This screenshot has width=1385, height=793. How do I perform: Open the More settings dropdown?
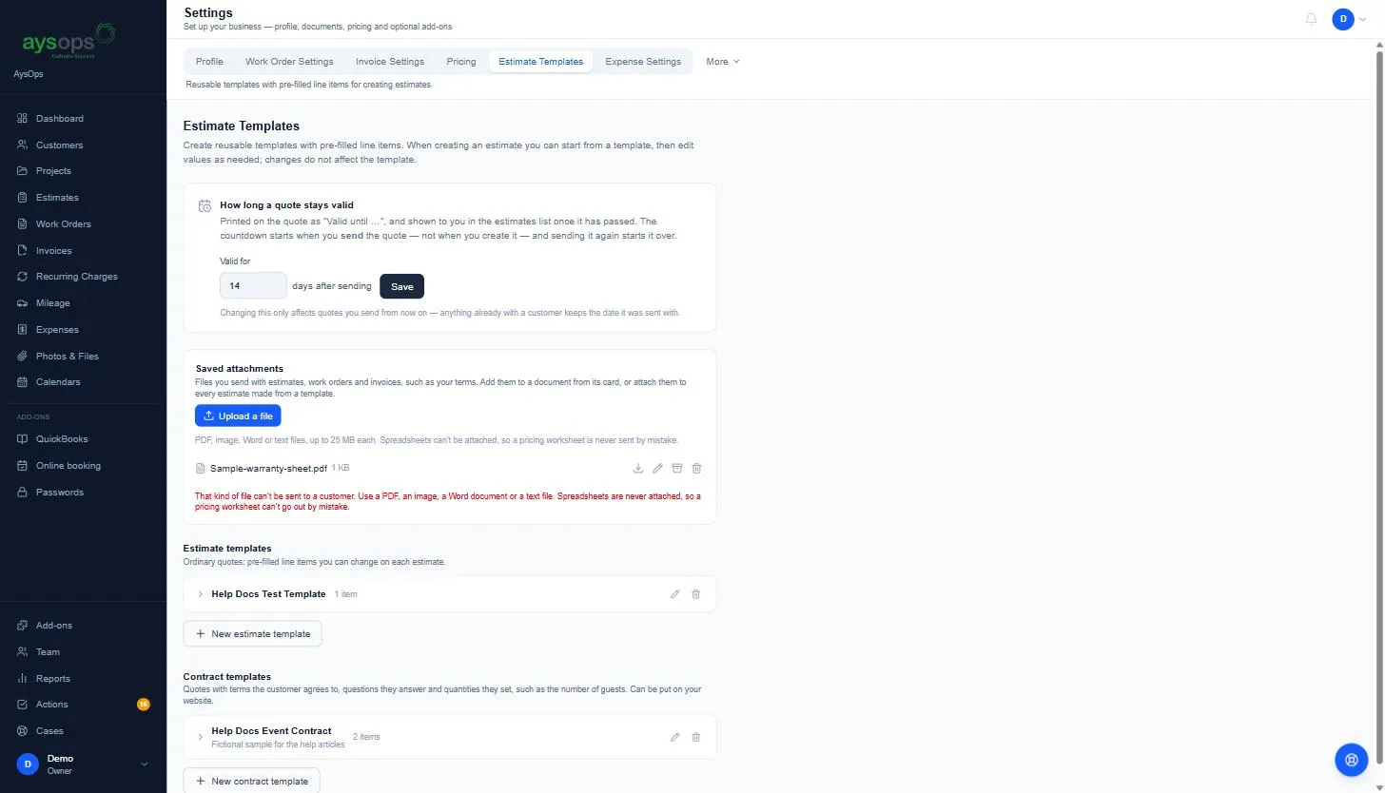pos(722,62)
